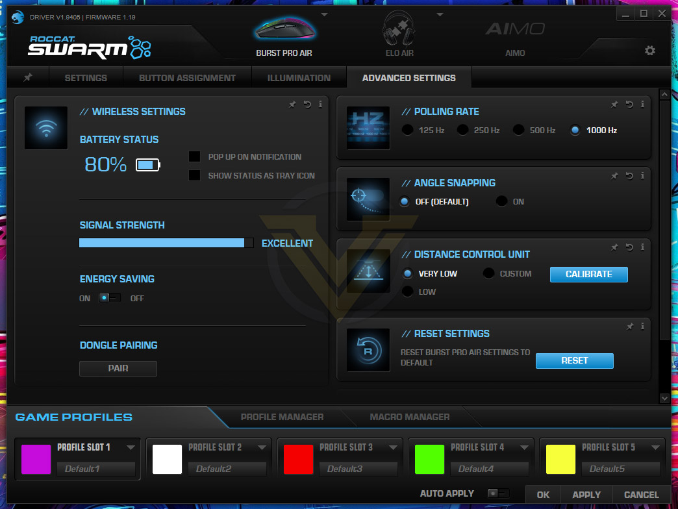Open Profile Slot 3 dropdown
The height and width of the screenshot is (509, 678).
click(393, 447)
